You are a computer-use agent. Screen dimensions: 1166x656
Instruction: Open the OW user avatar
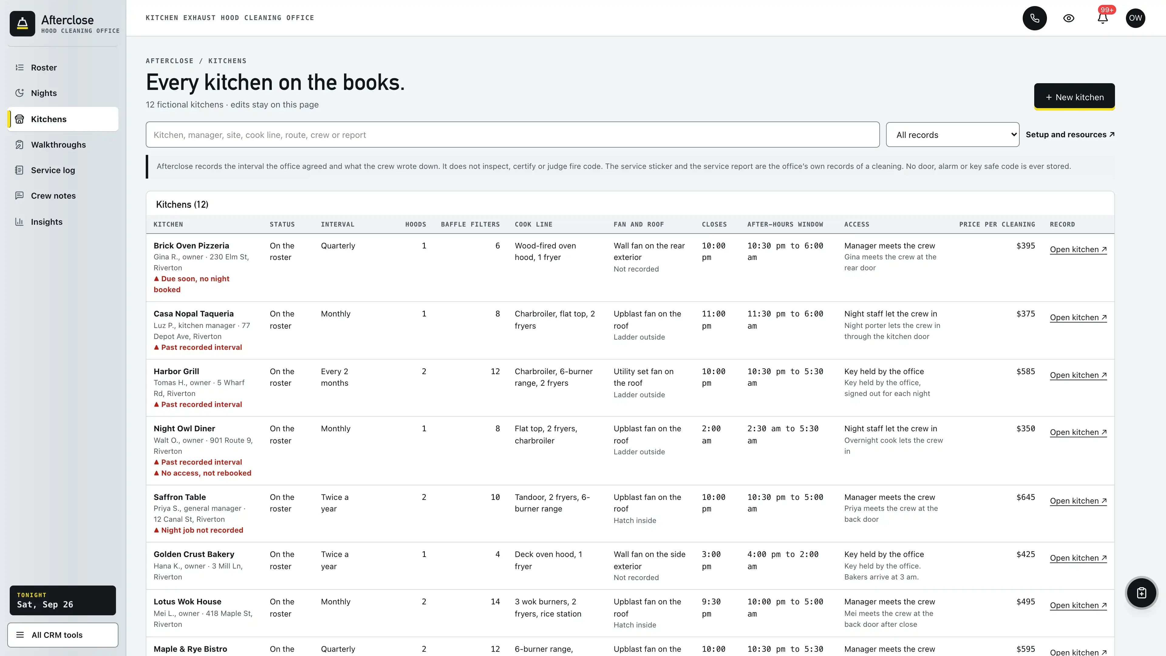click(1135, 18)
